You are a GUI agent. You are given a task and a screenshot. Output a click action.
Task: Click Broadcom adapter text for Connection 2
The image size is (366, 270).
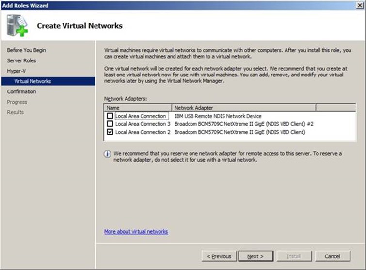(240, 132)
